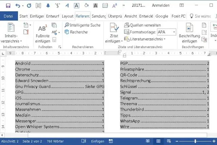217x145 pixels.
Task: Switch to web layout view in status bar
Action: coord(169,141)
